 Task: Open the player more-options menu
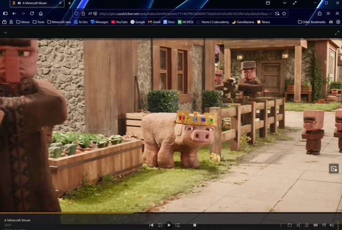[x=281, y=225]
